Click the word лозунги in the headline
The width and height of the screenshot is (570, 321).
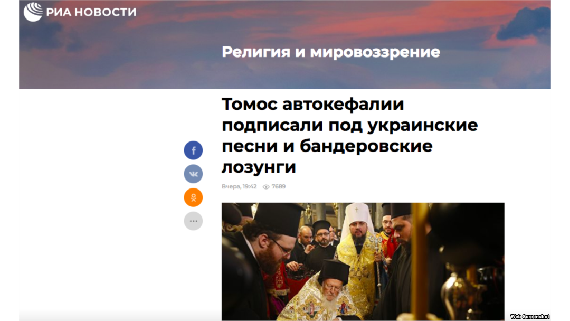point(259,167)
